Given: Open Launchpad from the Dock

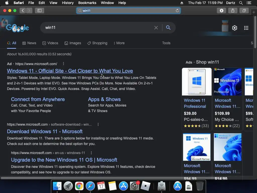Looking at the screenshot, I should pos(68,186).
